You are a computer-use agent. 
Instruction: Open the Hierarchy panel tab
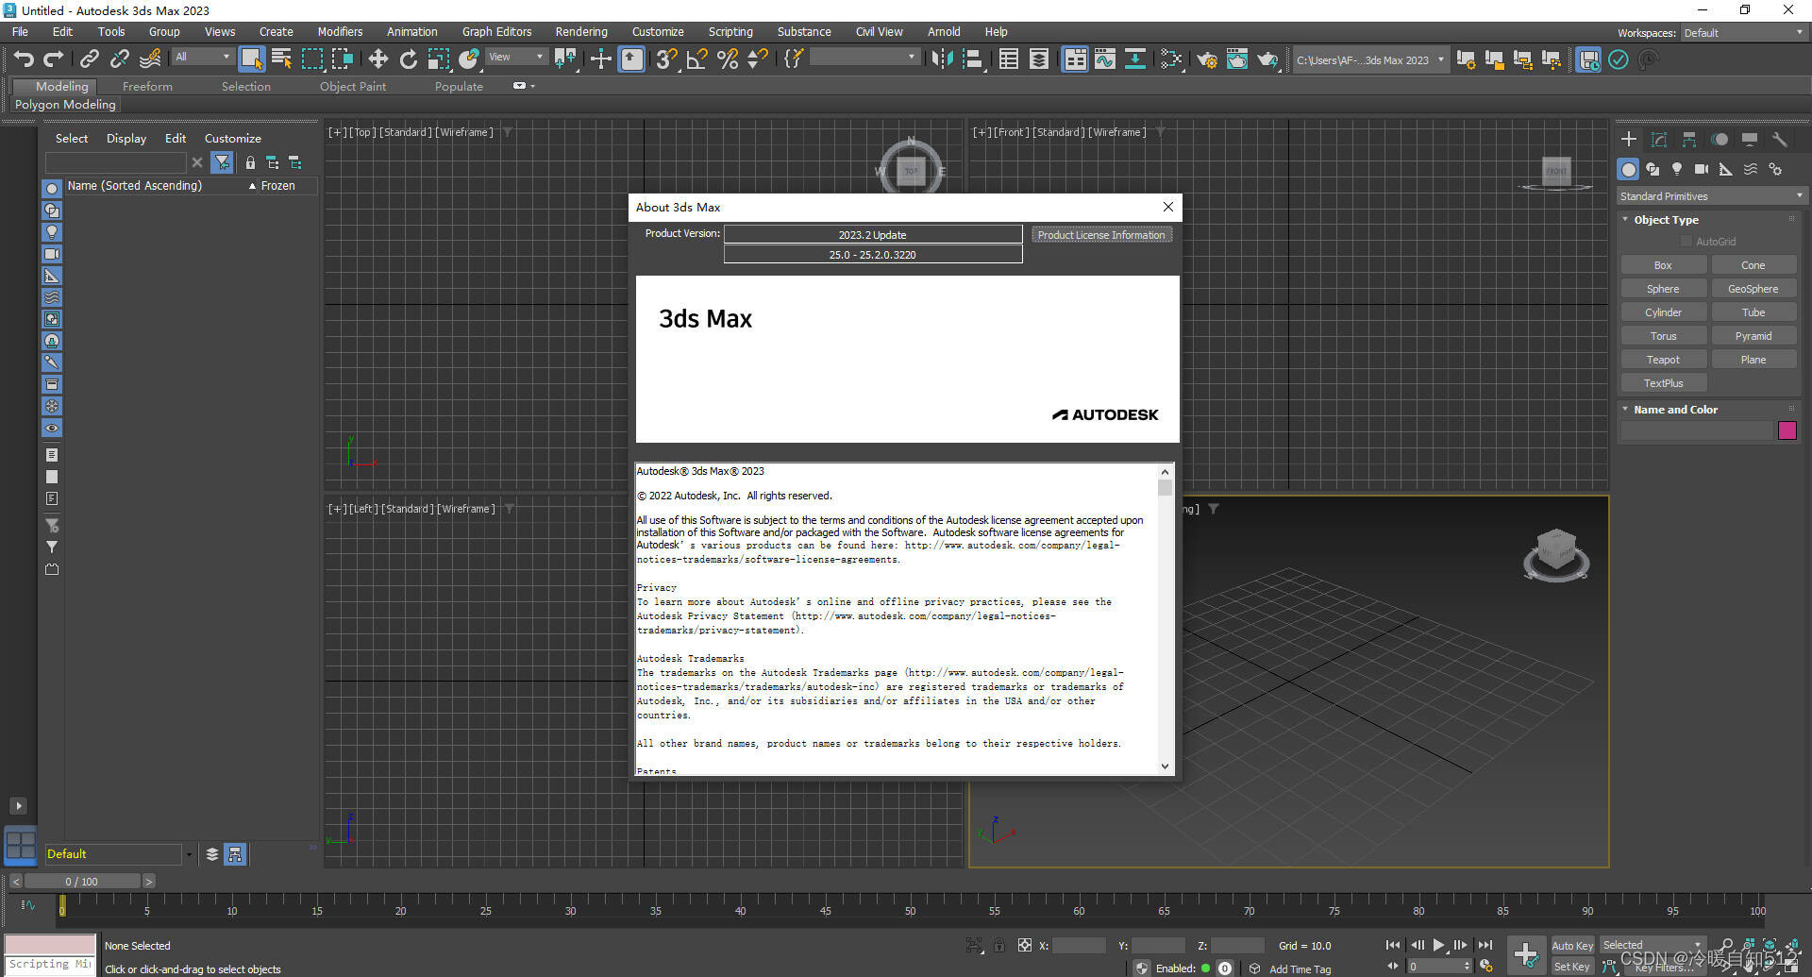coord(1689,140)
